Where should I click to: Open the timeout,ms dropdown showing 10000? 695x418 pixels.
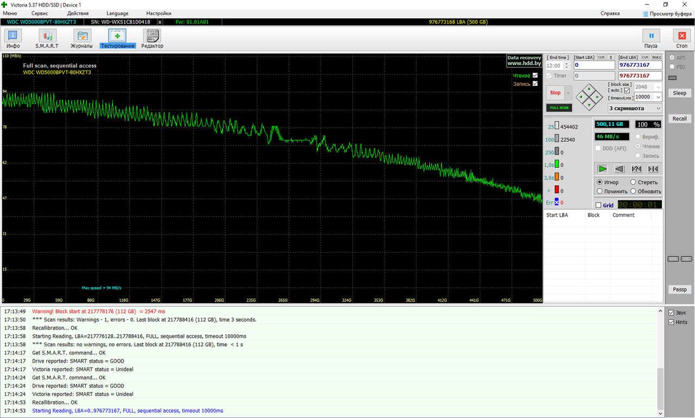click(x=648, y=97)
